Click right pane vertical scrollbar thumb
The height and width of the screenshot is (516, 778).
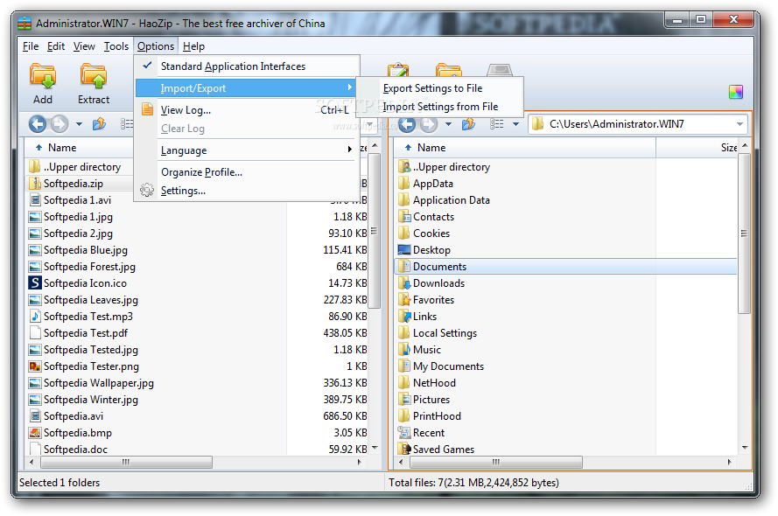pos(744,234)
